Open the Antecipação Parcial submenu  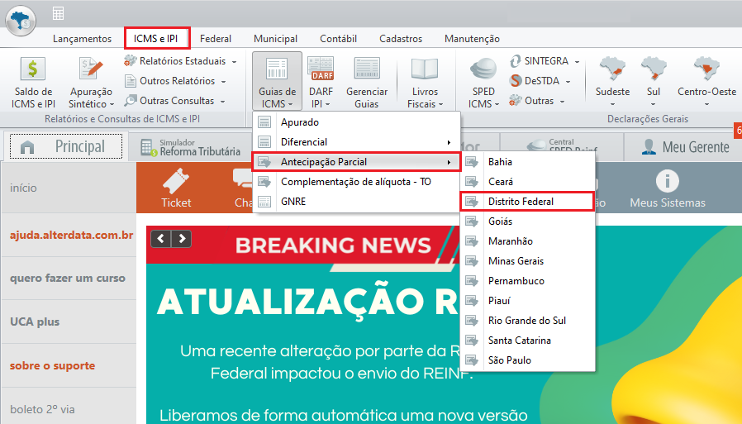click(x=356, y=162)
